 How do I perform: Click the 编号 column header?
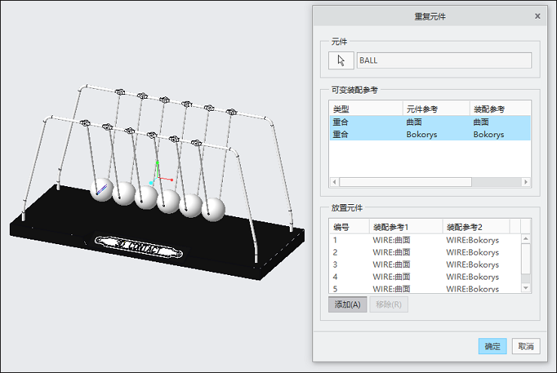click(x=349, y=227)
